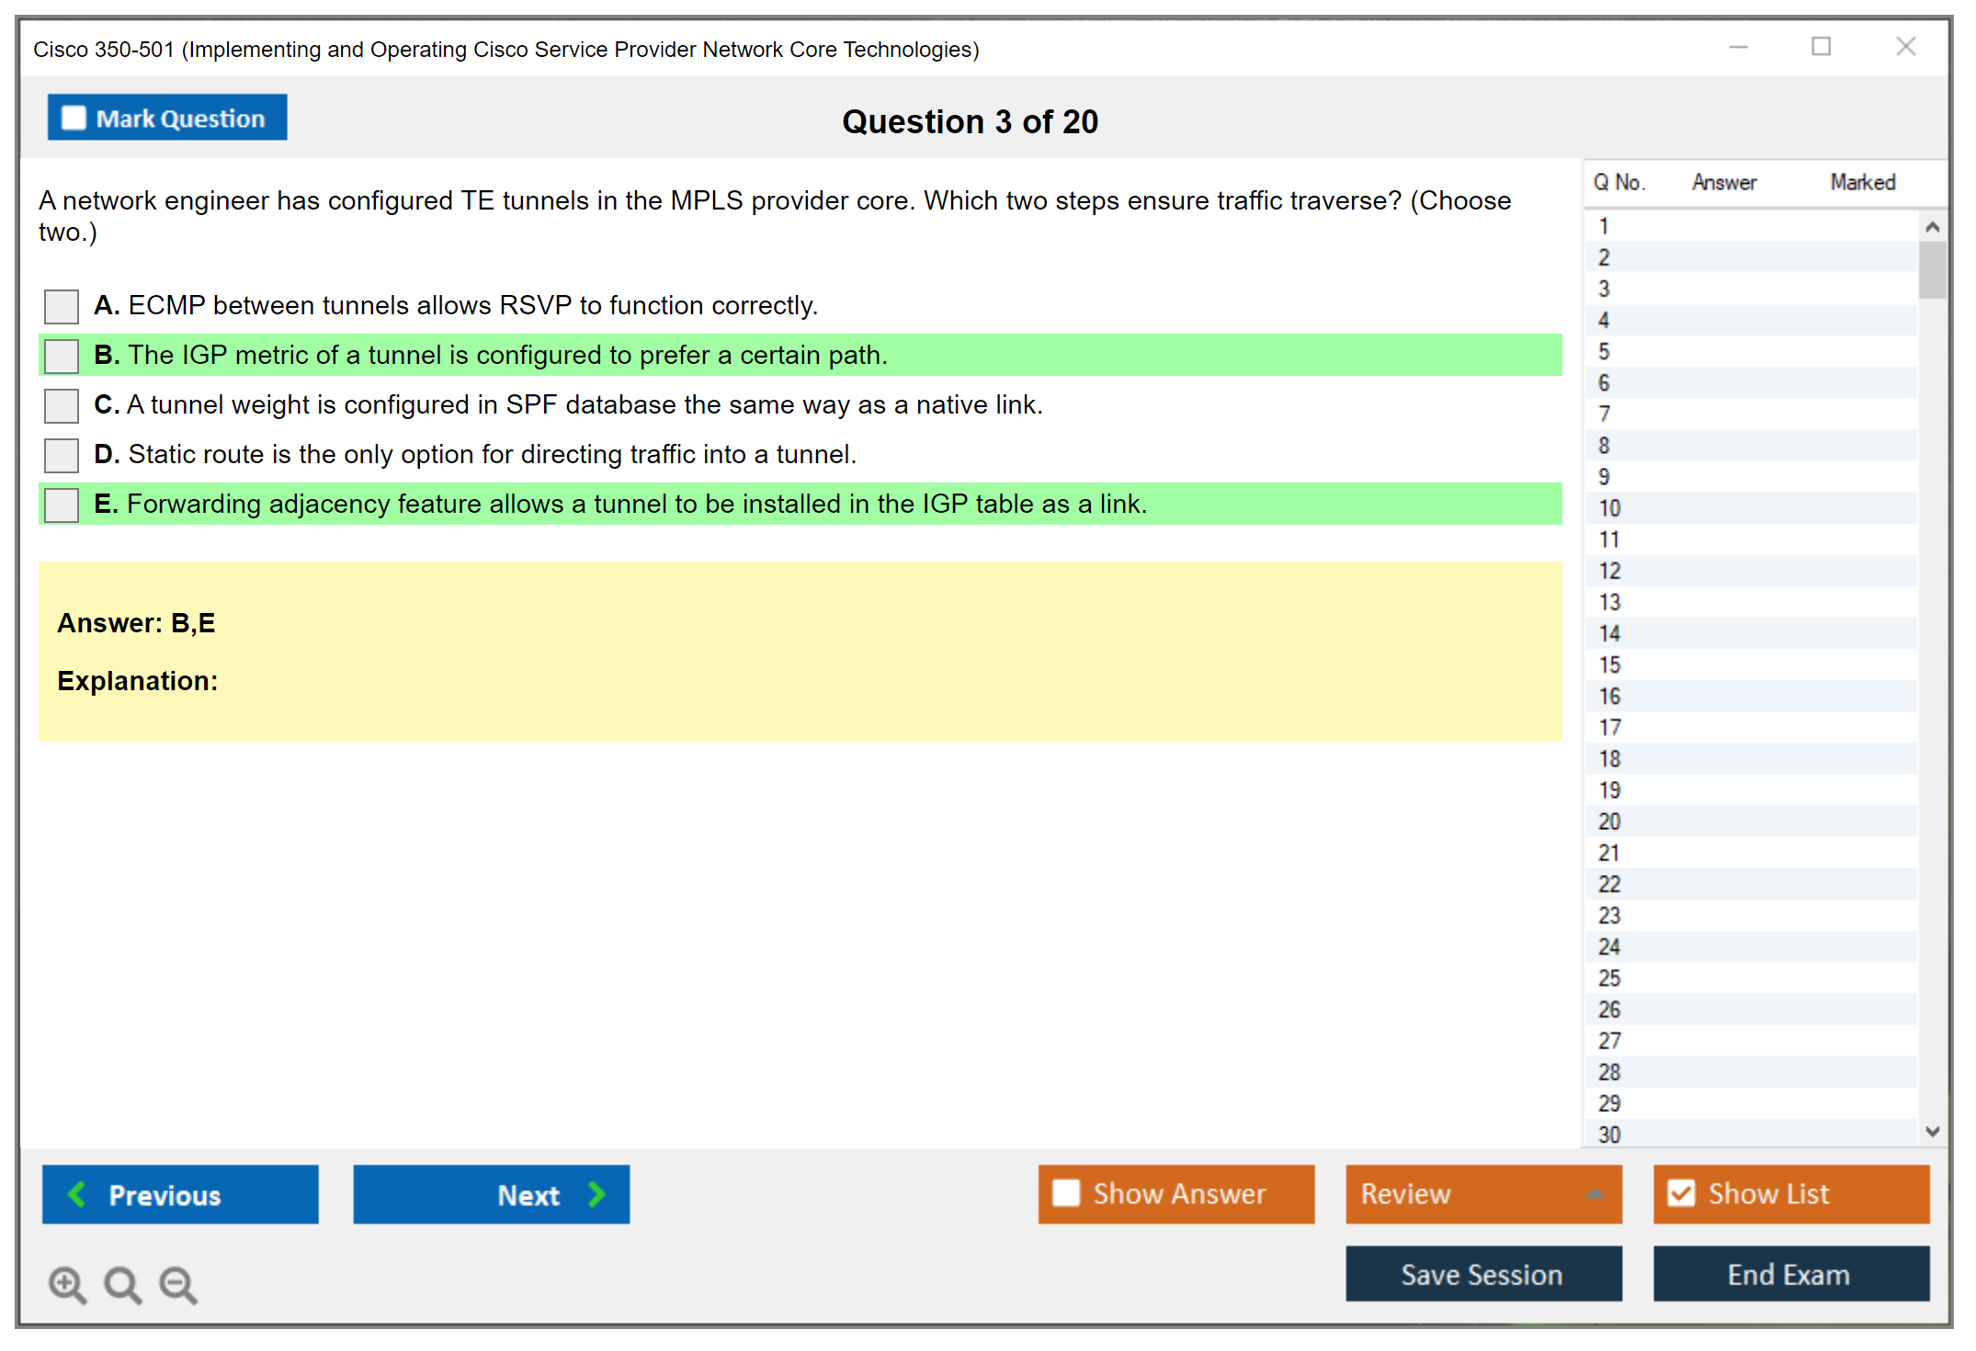Toggle the Show Answer checkbox
The width and height of the screenshot is (1976, 1351).
[1066, 1193]
